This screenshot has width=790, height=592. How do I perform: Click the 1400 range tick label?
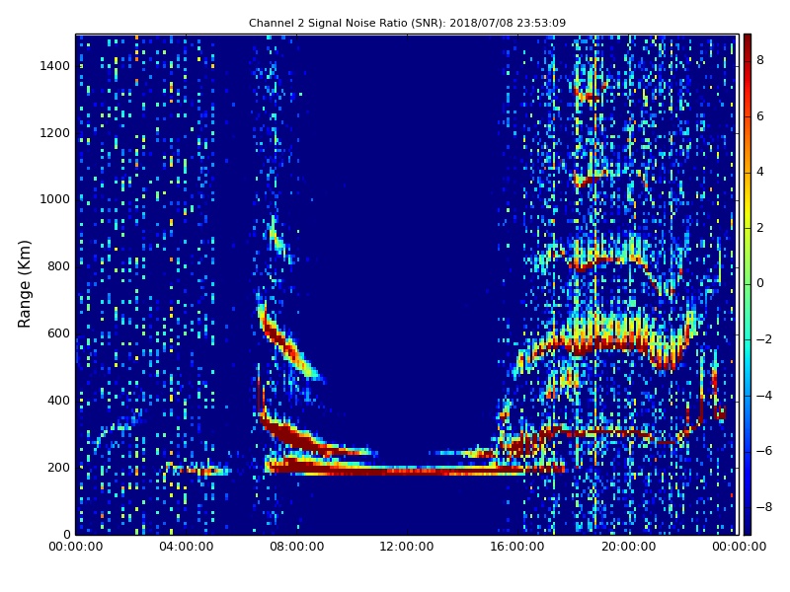(55, 66)
